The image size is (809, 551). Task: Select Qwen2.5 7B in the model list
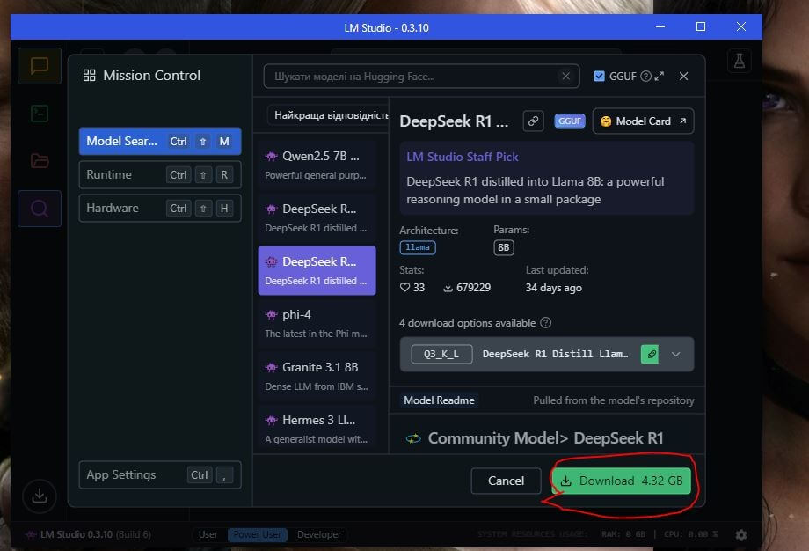(x=317, y=165)
